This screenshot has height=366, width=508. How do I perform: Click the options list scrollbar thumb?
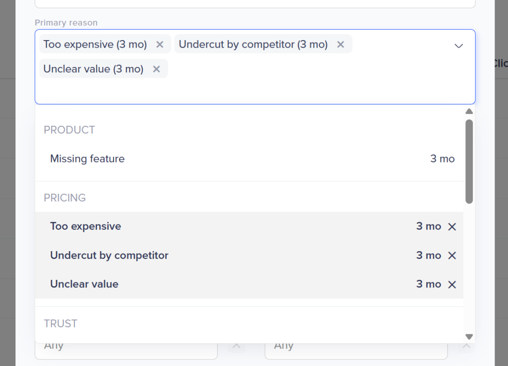469,161
